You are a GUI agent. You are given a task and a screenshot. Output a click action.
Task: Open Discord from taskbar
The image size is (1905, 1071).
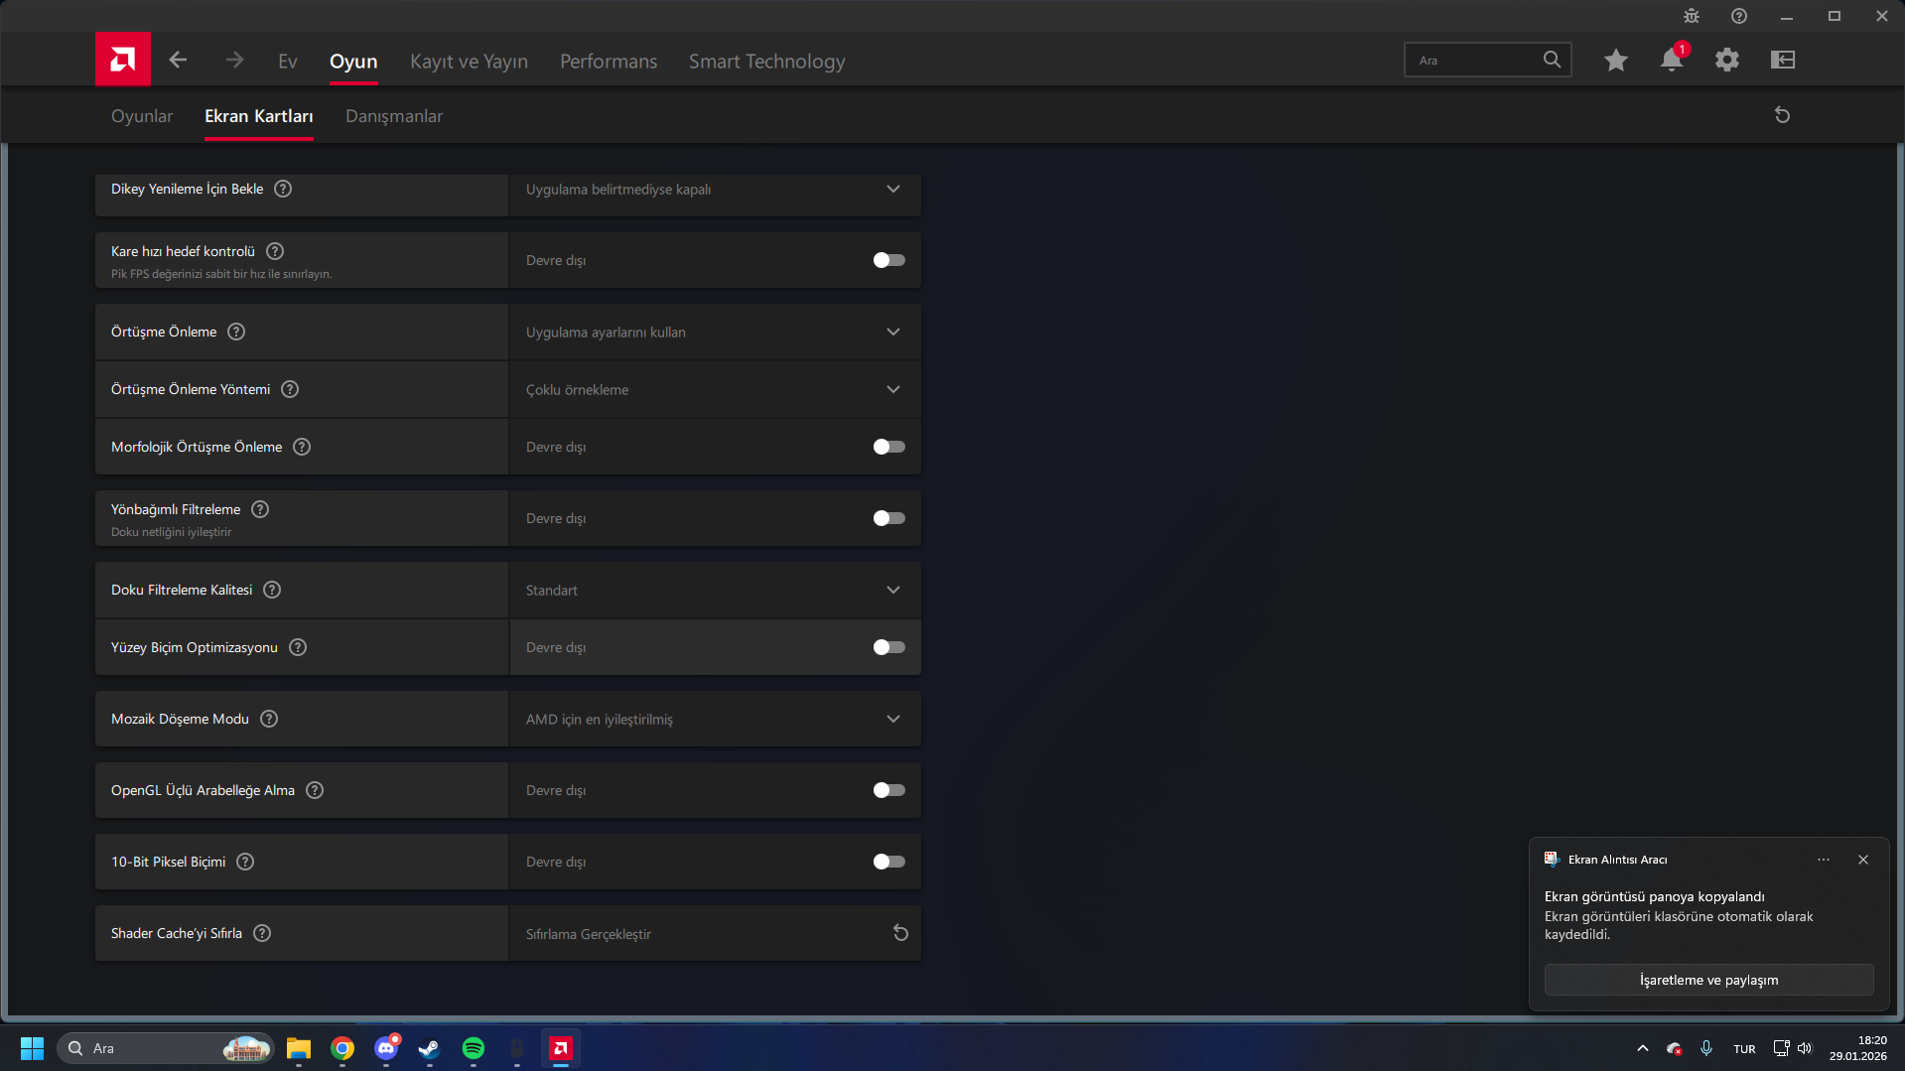(x=386, y=1048)
